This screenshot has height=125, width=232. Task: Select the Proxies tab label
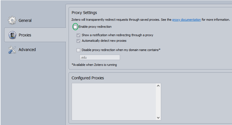25,35
